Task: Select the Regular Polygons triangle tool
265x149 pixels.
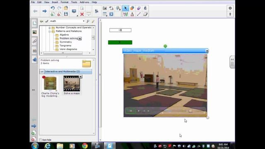Action: click(x=132, y=14)
